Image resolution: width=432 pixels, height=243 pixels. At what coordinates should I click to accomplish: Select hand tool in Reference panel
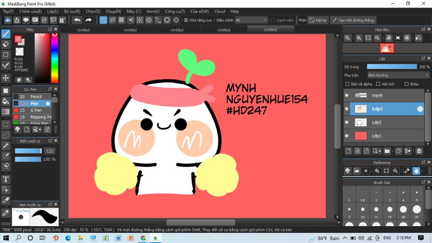(x=416, y=171)
